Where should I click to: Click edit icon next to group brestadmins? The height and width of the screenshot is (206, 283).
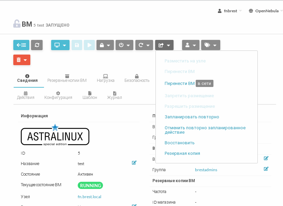tap(266, 168)
